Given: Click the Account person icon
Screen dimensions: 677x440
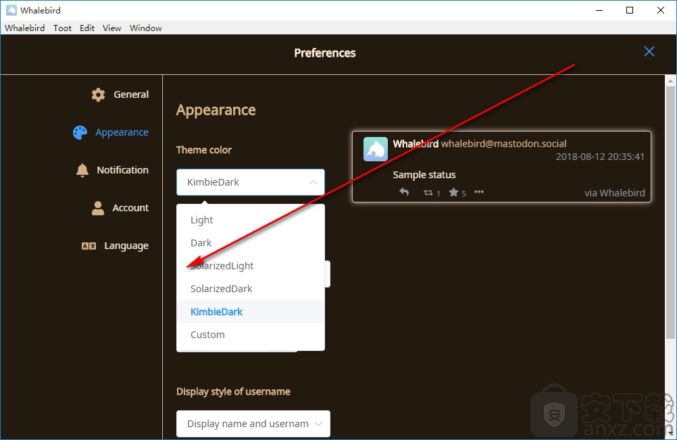Looking at the screenshot, I should [x=98, y=208].
